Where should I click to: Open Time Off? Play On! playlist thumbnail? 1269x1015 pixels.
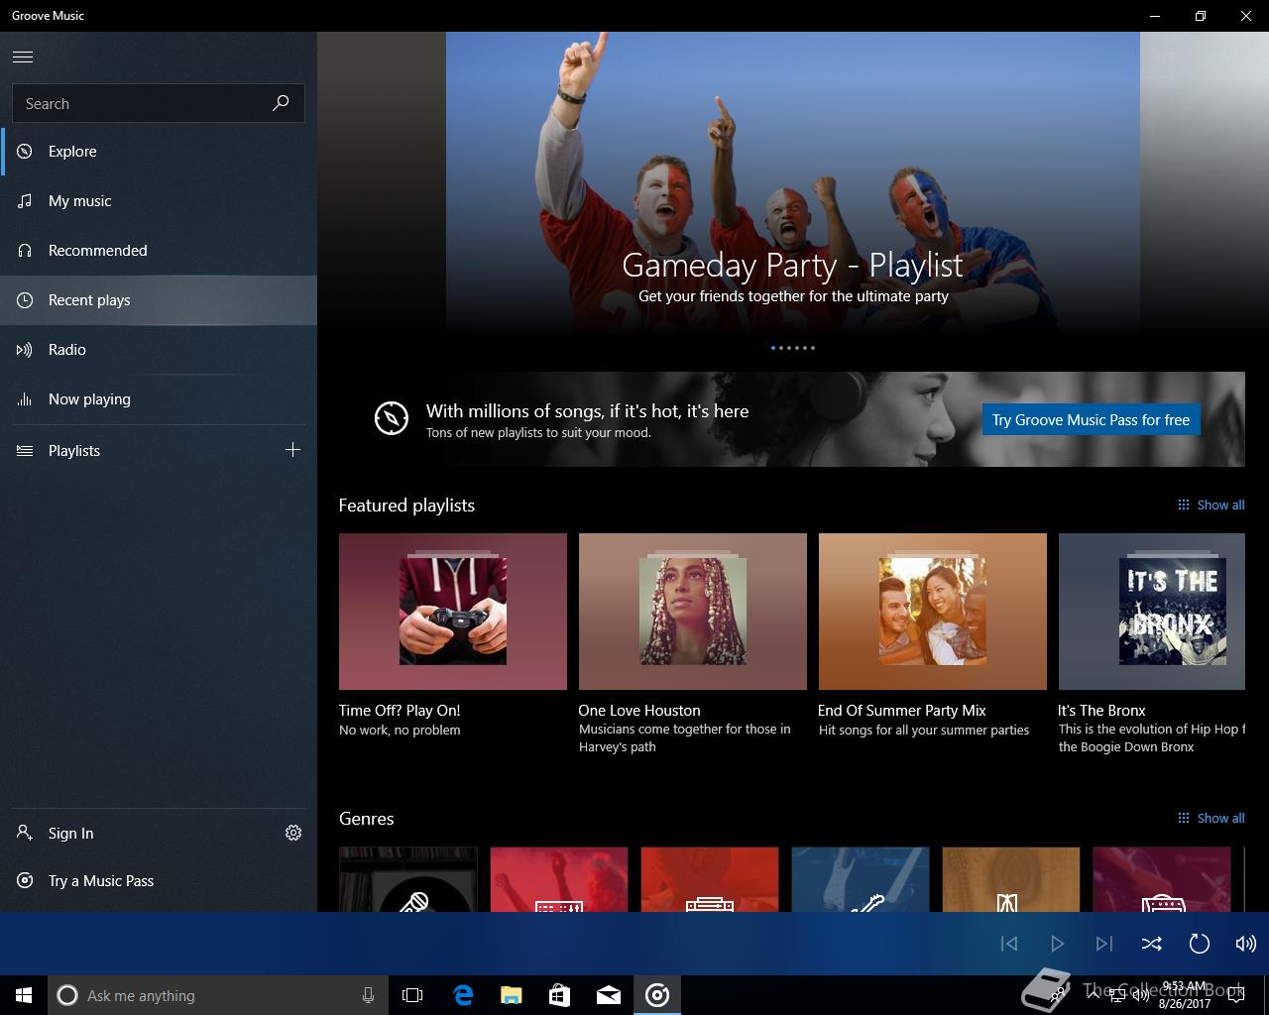pyautogui.click(x=453, y=612)
